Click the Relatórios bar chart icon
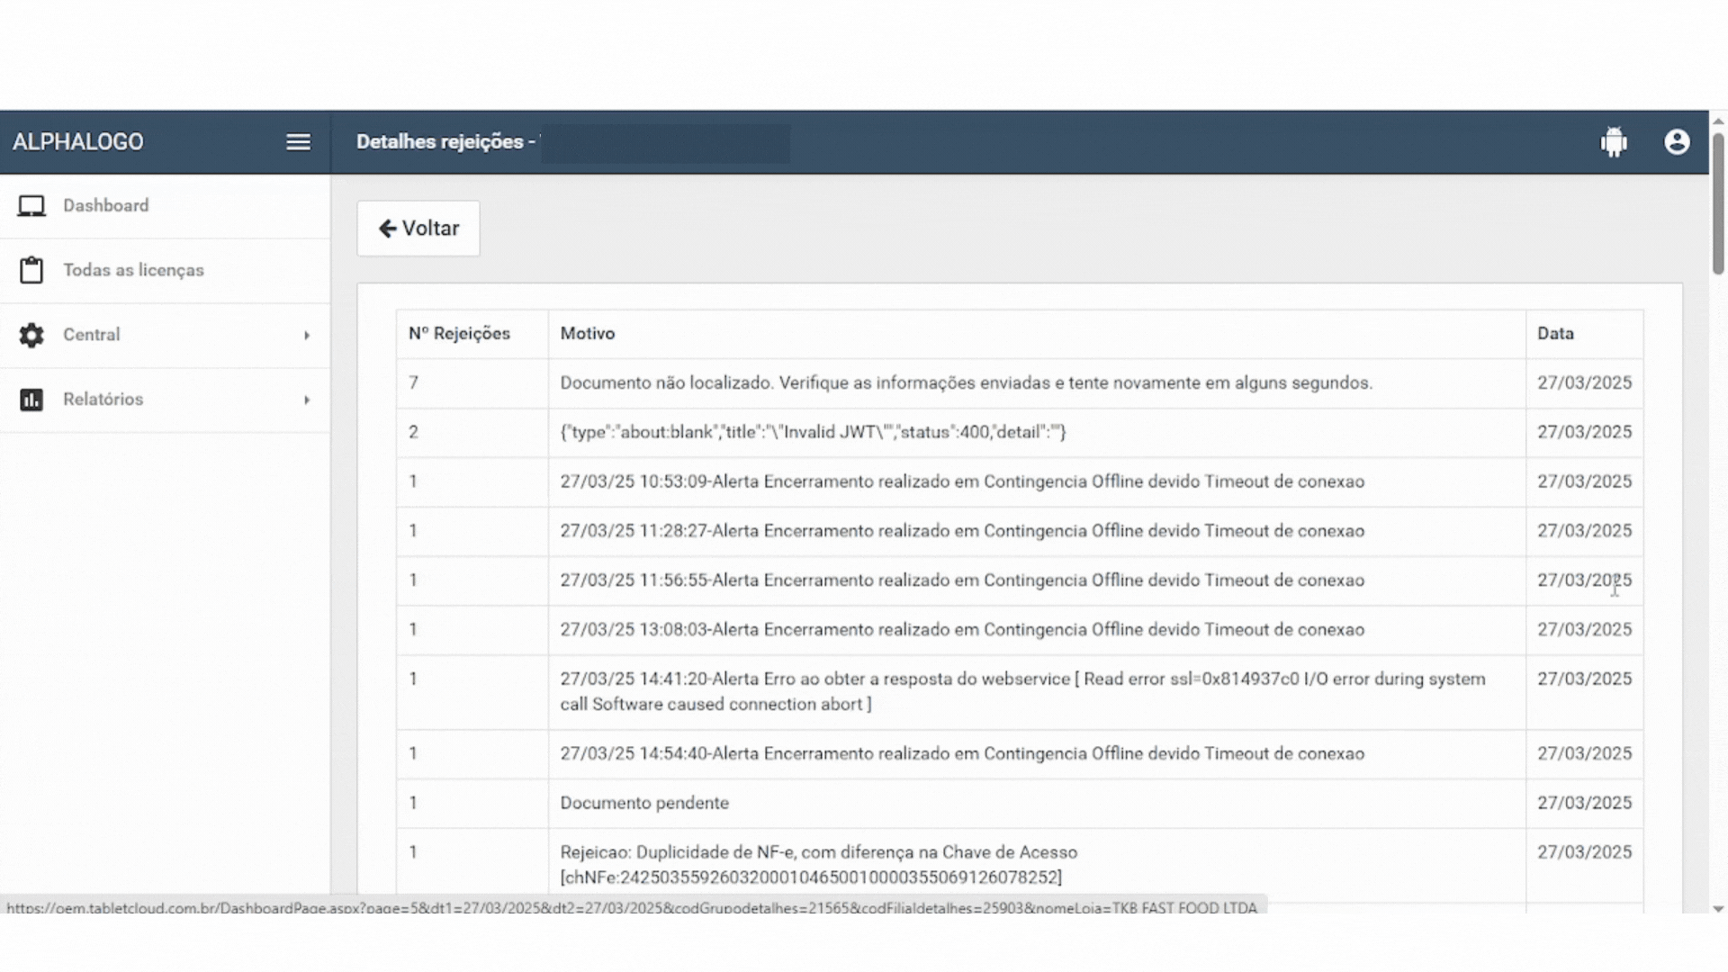Image resolution: width=1728 pixels, height=972 pixels. (31, 400)
